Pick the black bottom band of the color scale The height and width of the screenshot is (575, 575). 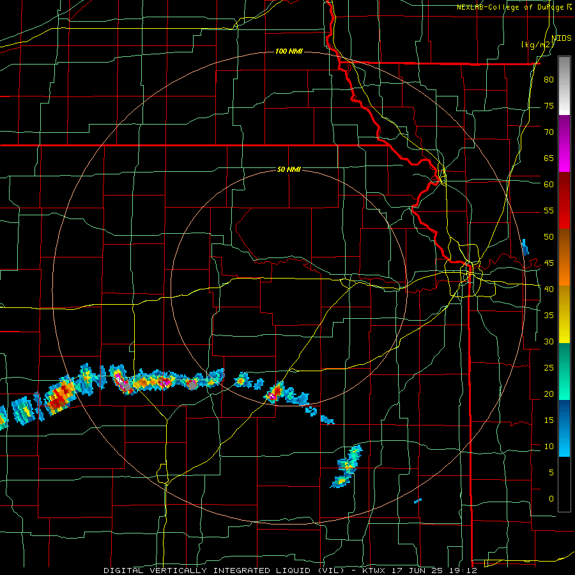(x=564, y=484)
